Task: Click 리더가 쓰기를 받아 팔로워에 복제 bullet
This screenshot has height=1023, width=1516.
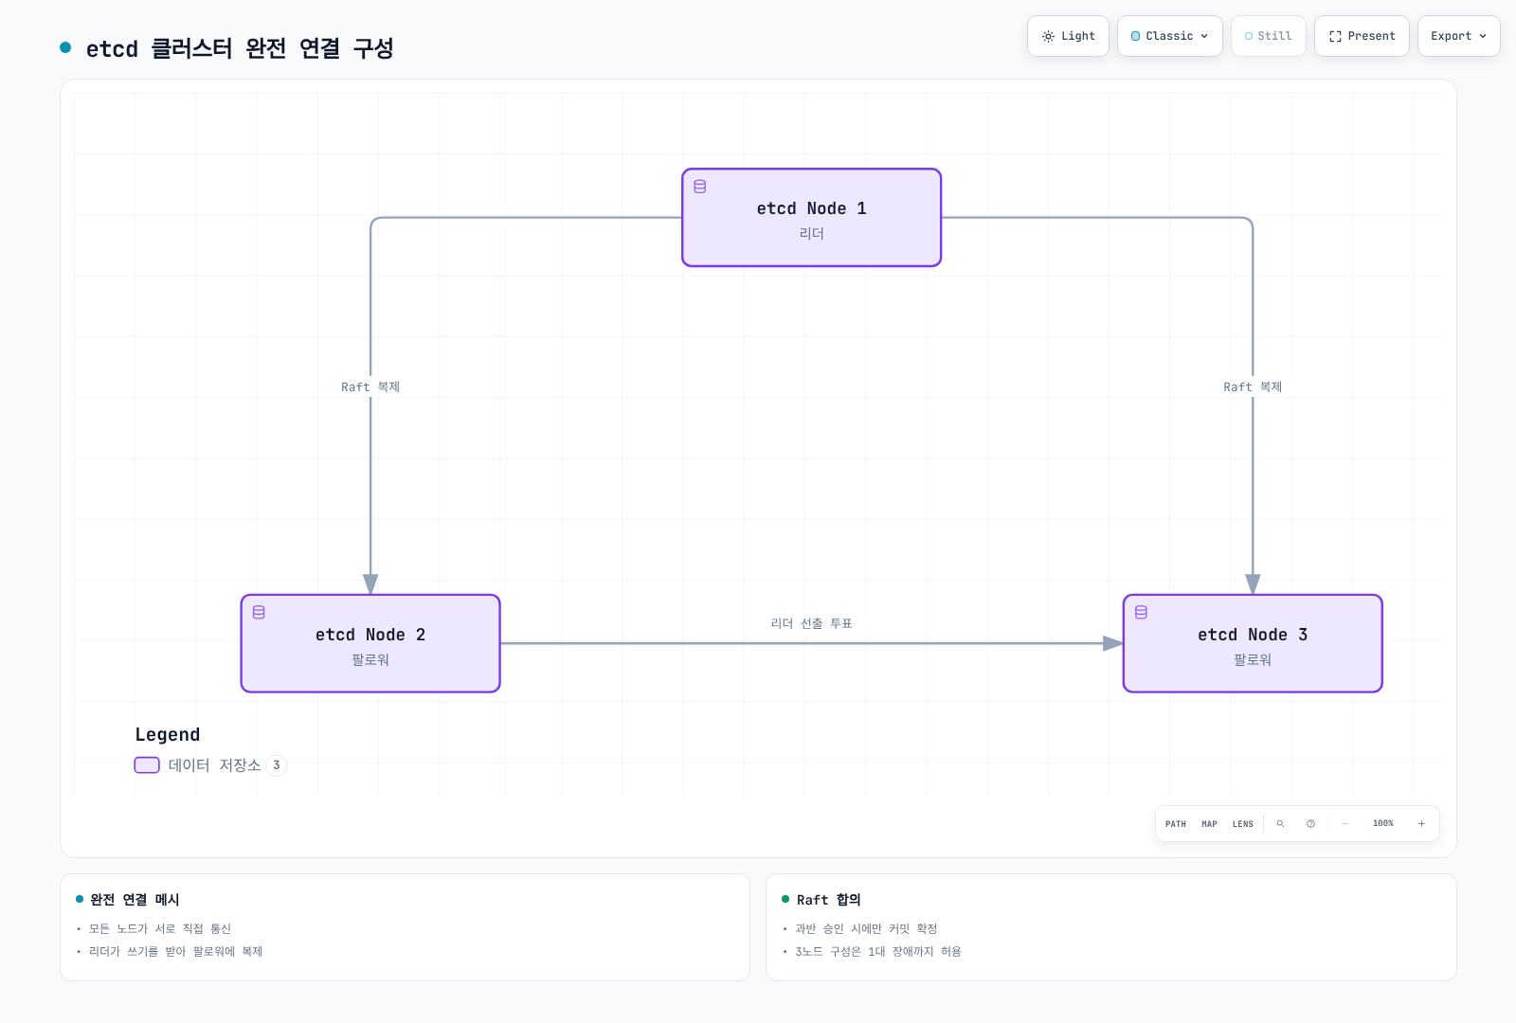Action: [175, 952]
